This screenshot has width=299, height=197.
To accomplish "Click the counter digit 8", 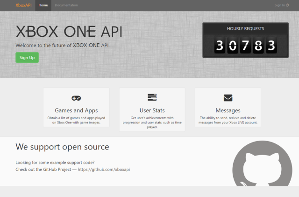I will (x=258, y=46).
